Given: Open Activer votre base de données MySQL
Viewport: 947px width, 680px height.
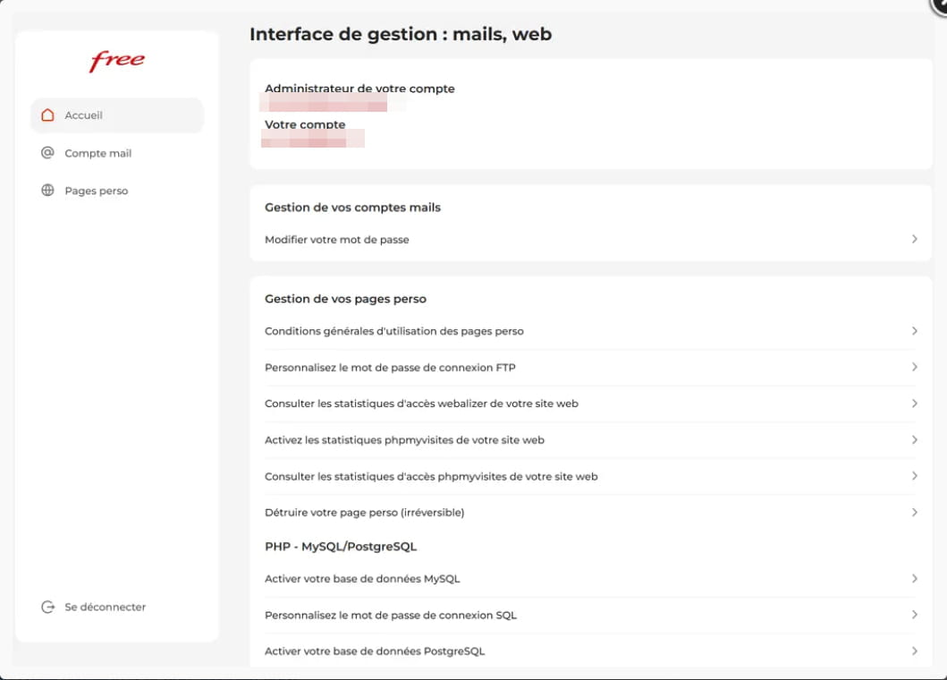Looking at the screenshot, I should click(362, 579).
